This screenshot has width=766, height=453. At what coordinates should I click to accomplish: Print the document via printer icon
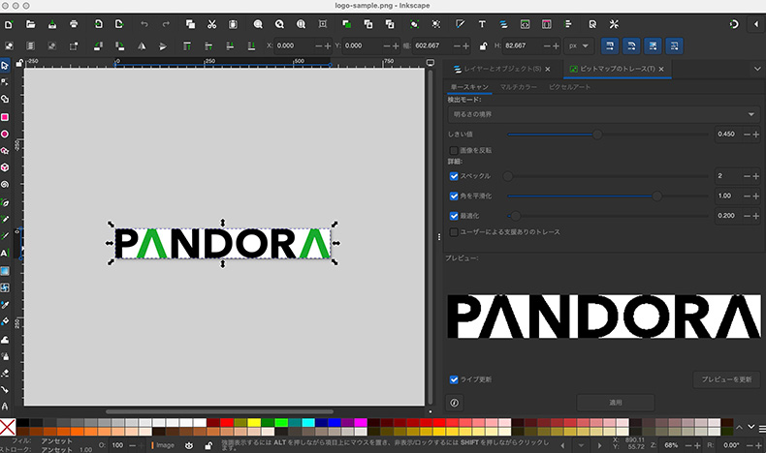[74, 24]
